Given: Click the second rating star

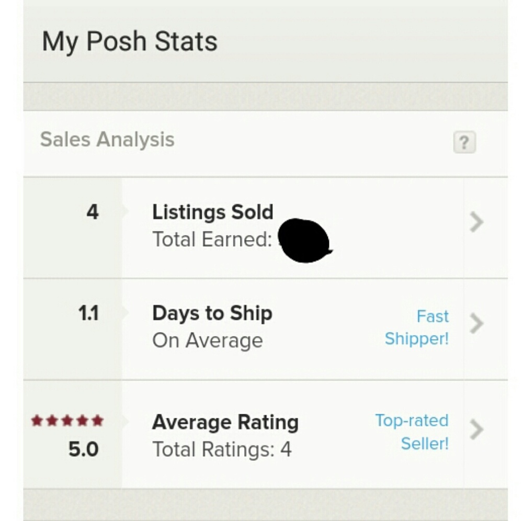Looking at the screenshot, I should click(x=52, y=418).
